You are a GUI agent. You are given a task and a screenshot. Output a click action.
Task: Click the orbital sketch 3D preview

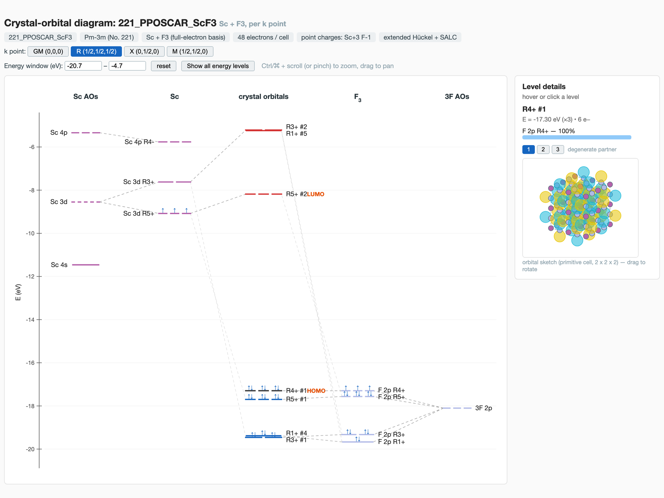pyautogui.click(x=580, y=207)
